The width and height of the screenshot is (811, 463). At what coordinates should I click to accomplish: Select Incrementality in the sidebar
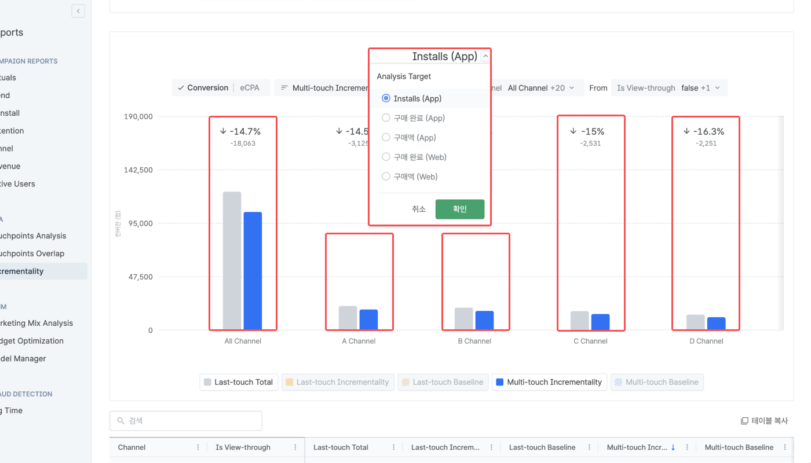(x=43, y=271)
